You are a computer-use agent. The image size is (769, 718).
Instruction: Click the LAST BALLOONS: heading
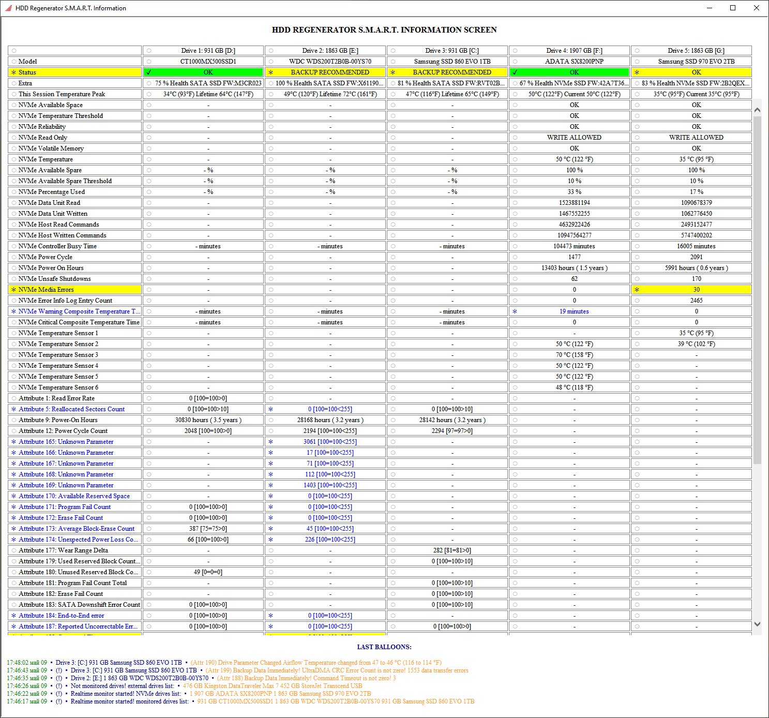pos(384,647)
